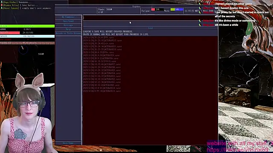Select the save stamped 20:29:41 on 3/29
The height and width of the screenshot is (153, 273).
(x=99, y=37)
